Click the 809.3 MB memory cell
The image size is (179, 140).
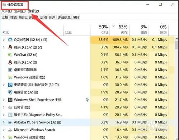(119, 40)
